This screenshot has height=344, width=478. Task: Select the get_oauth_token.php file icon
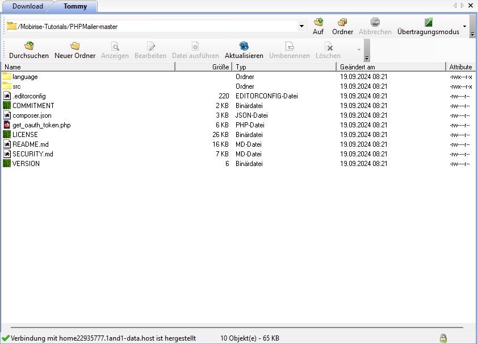point(7,125)
